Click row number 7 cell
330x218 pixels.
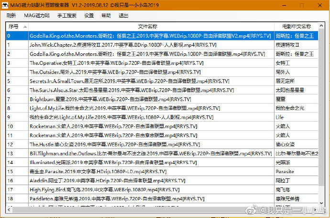(17, 99)
